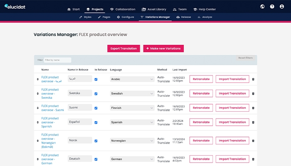This screenshot has height=166, width=291.
Task: Open the Finnish language dropdown
Action: click(x=132, y=108)
